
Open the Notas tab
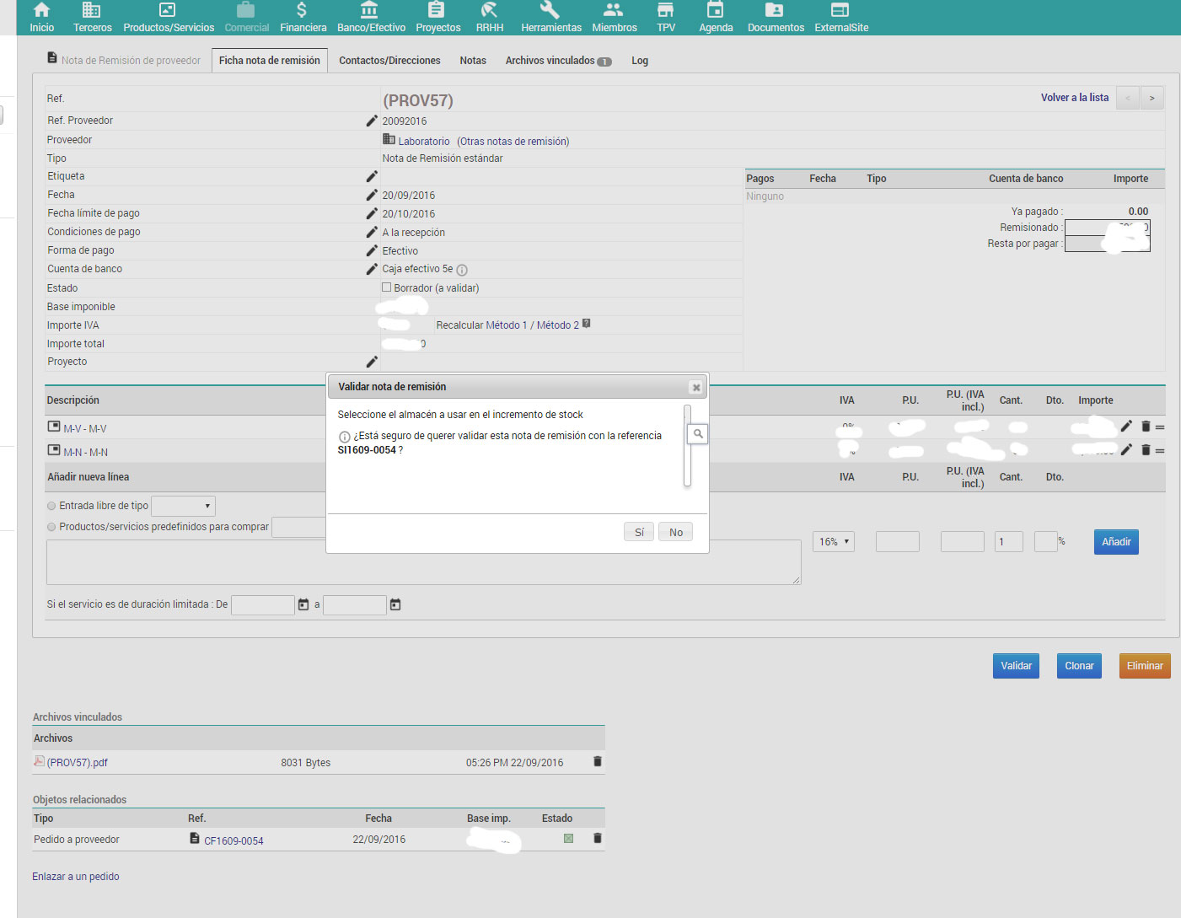(x=473, y=61)
